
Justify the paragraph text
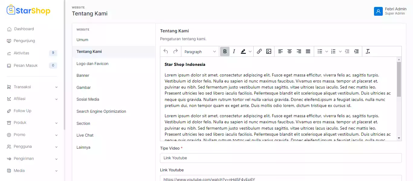point(308,51)
